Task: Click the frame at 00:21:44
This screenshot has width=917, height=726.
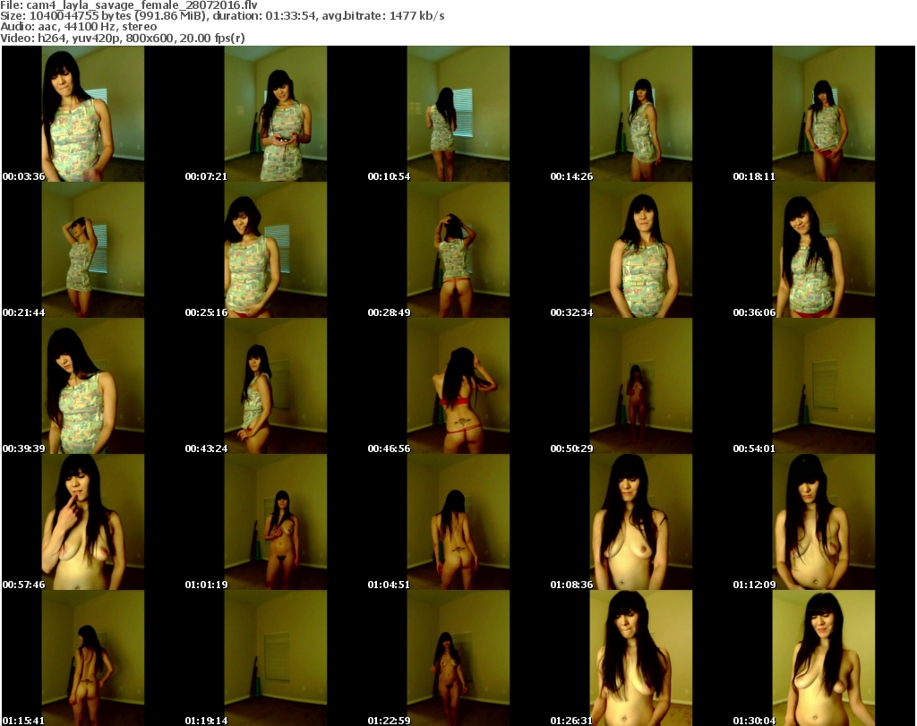Action: [x=92, y=250]
